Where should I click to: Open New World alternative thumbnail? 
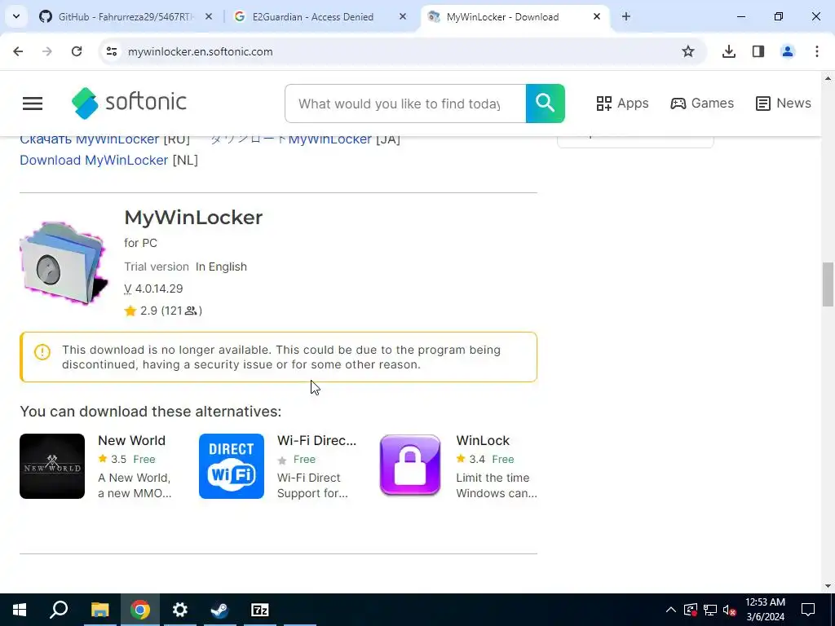(x=52, y=466)
